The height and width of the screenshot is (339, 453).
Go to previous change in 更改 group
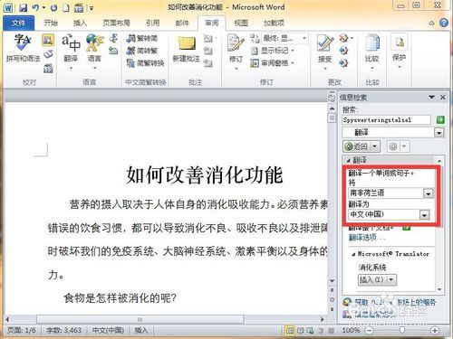click(x=343, y=51)
